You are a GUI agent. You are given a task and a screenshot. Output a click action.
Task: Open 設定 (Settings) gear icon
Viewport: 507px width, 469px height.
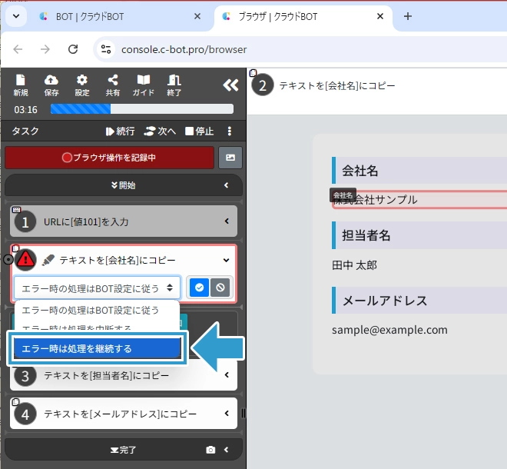(x=82, y=85)
